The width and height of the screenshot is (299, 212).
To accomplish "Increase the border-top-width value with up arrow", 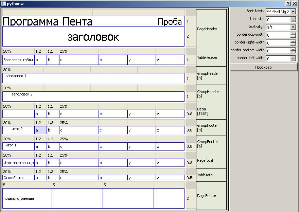I will coord(293,34).
